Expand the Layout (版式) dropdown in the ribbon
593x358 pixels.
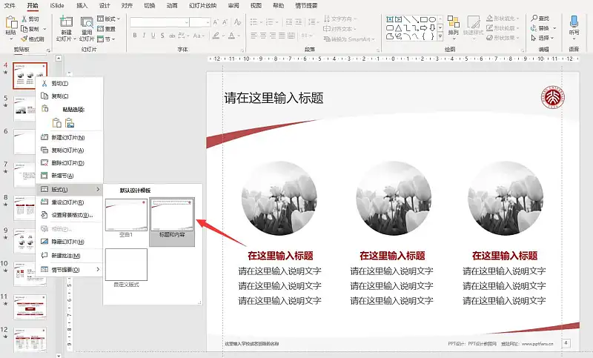(110, 19)
